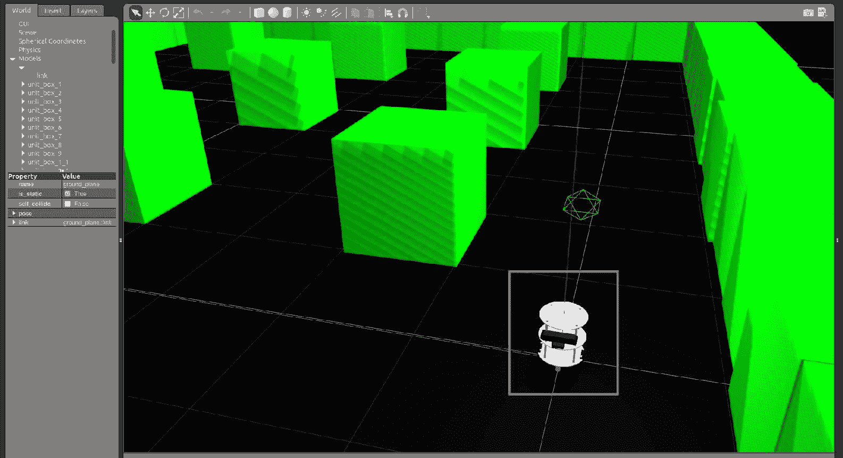Viewport: 843px width, 458px height.
Task: Switch to the Insert tab
Action: coord(53,11)
